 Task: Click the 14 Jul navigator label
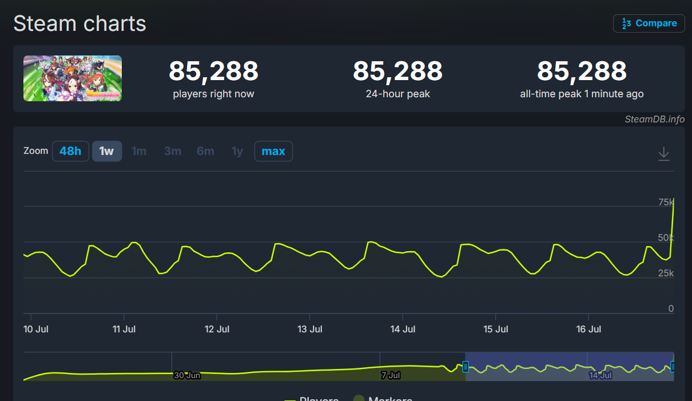[x=600, y=375]
